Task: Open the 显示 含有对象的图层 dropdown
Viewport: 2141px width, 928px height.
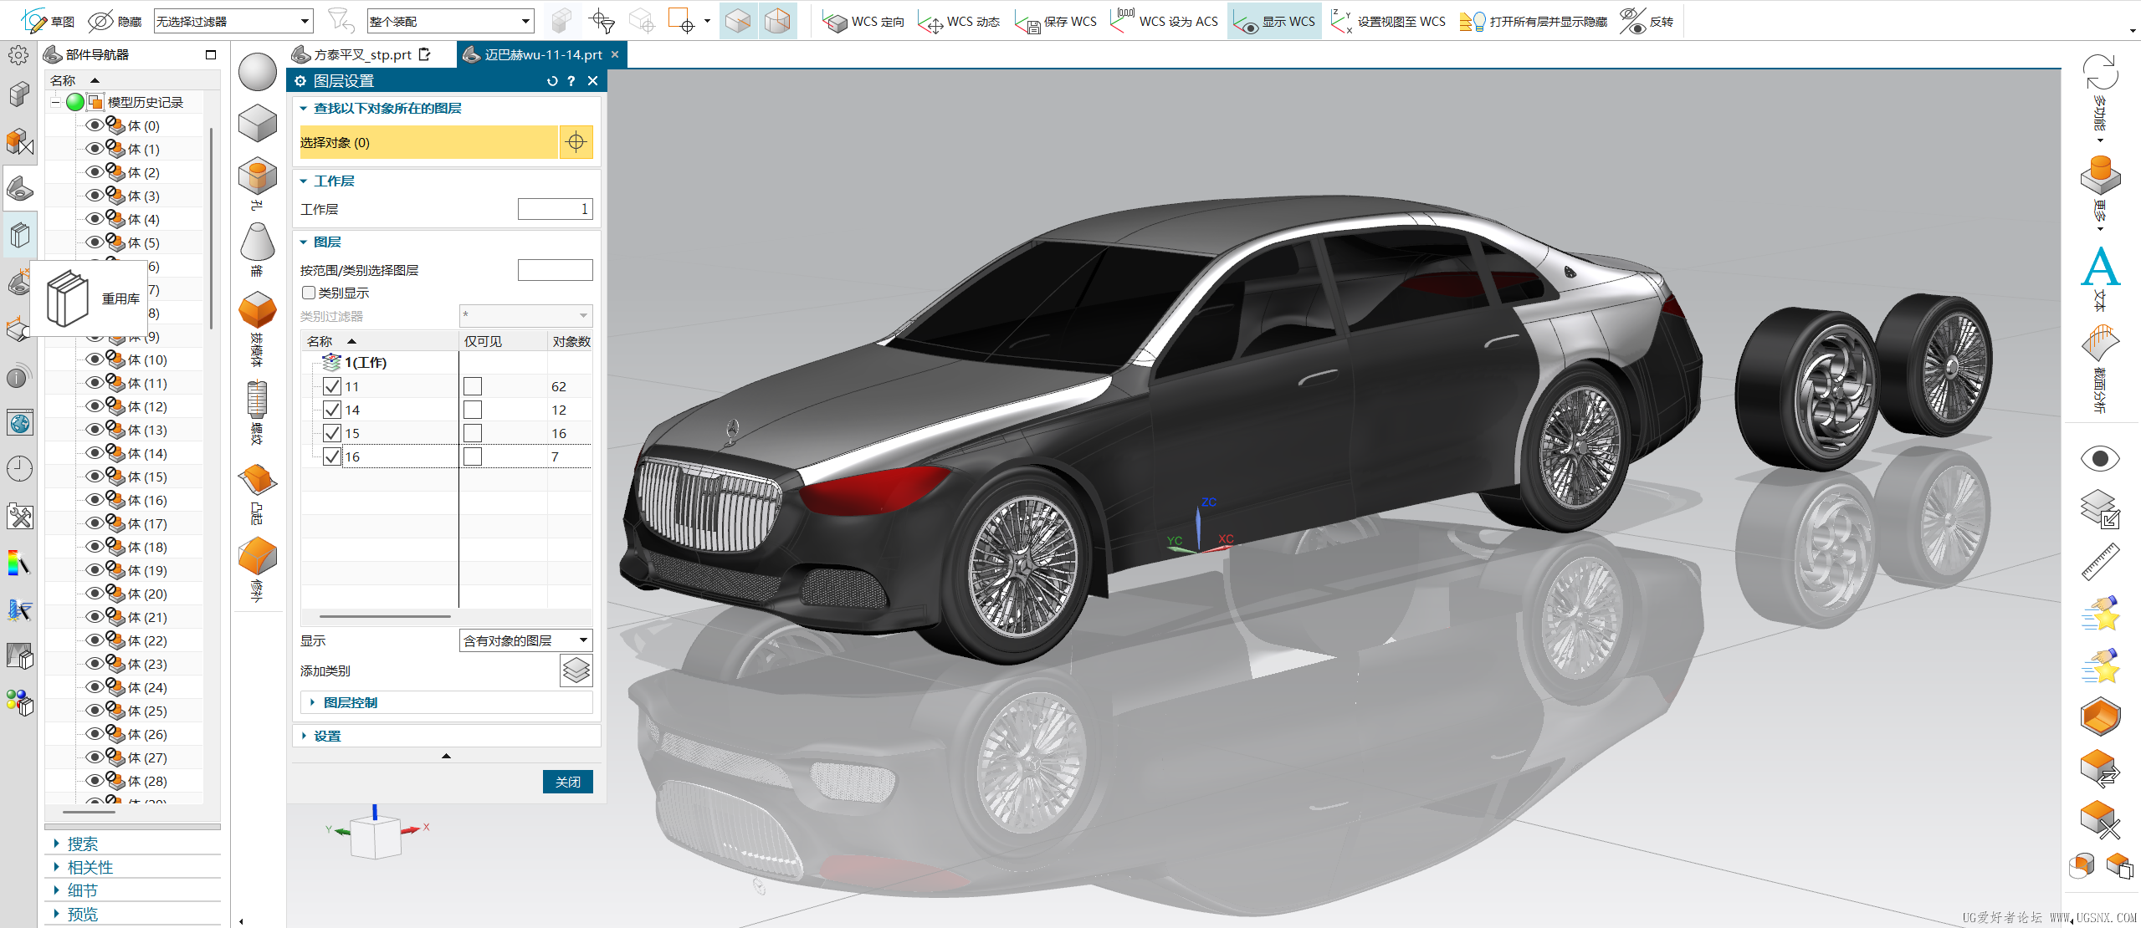Action: point(525,641)
